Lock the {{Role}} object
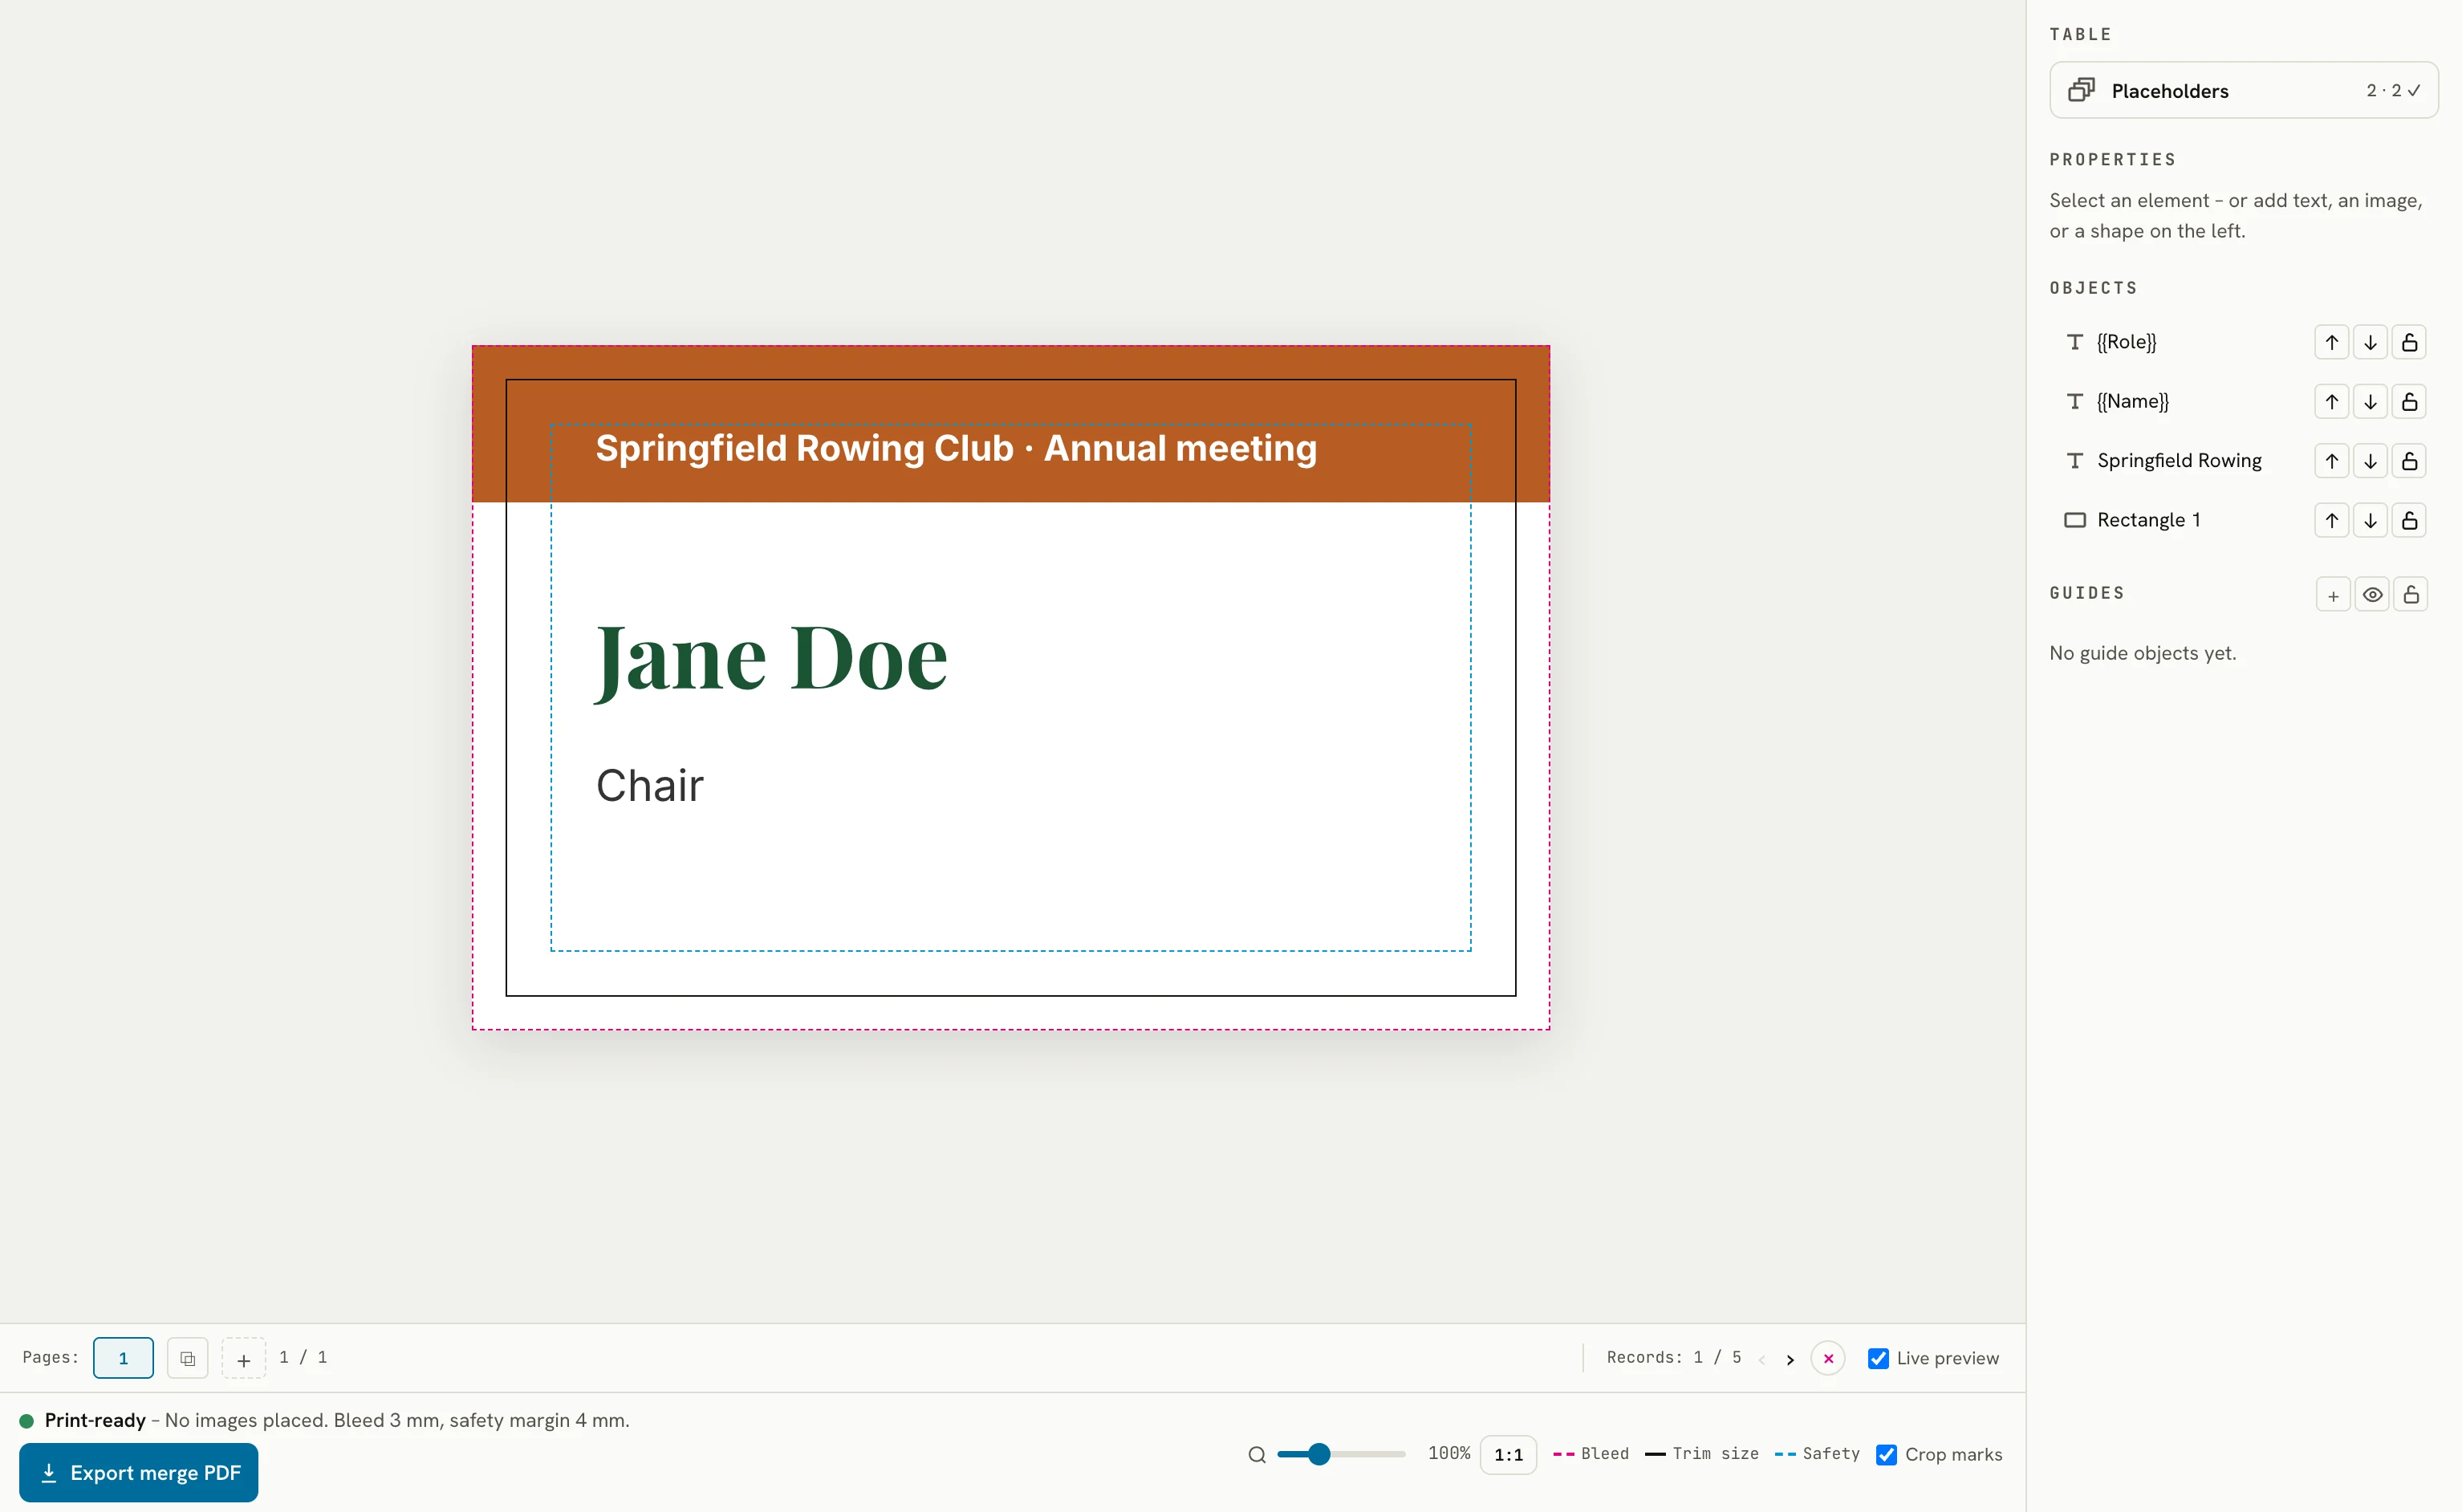Image resolution: width=2462 pixels, height=1512 pixels. (x=2409, y=342)
